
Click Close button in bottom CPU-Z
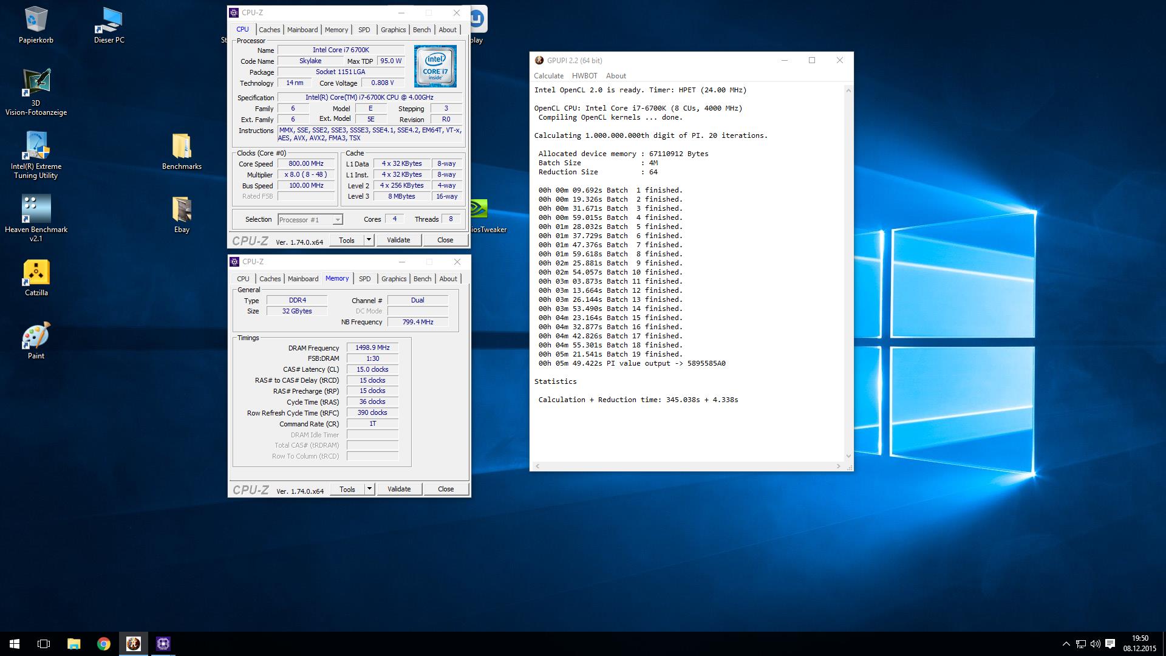click(446, 489)
